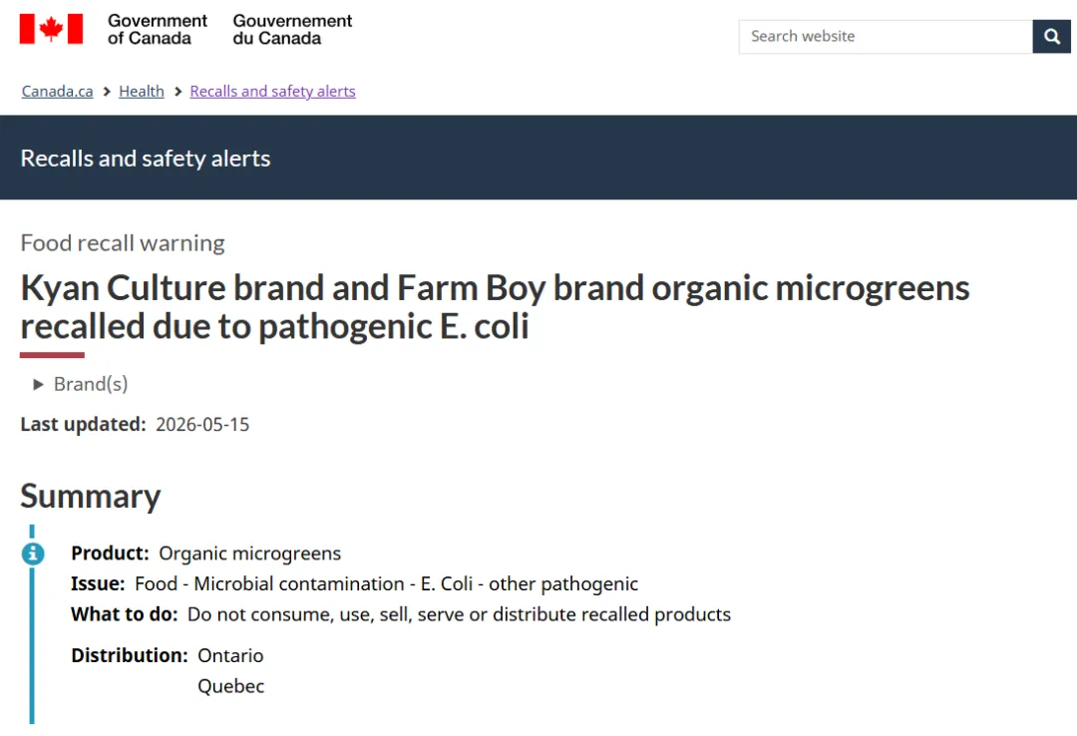Click the Organic microgreens product value
Screen dimensions: 1077x736
250,553
